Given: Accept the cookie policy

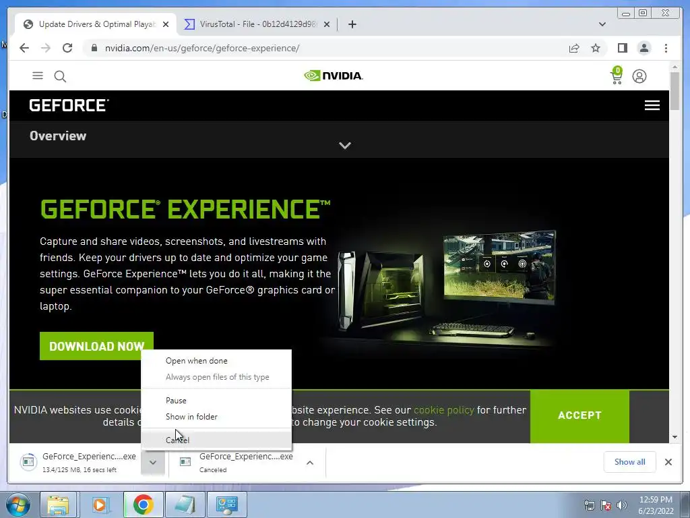Looking at the screenshot, I should click(x=579, y=415).
